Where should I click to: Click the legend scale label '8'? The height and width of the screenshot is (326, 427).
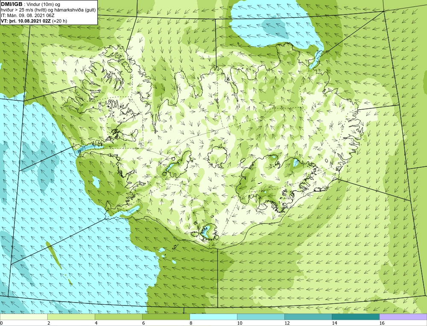coord(191,323)
